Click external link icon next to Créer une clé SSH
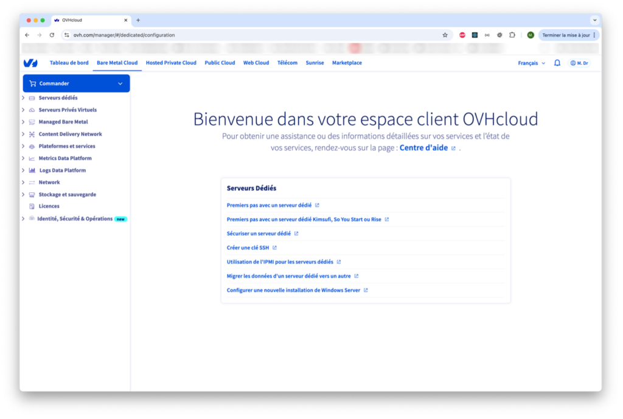623x419 pixels. pyautogui.click(x=274, y=248)
